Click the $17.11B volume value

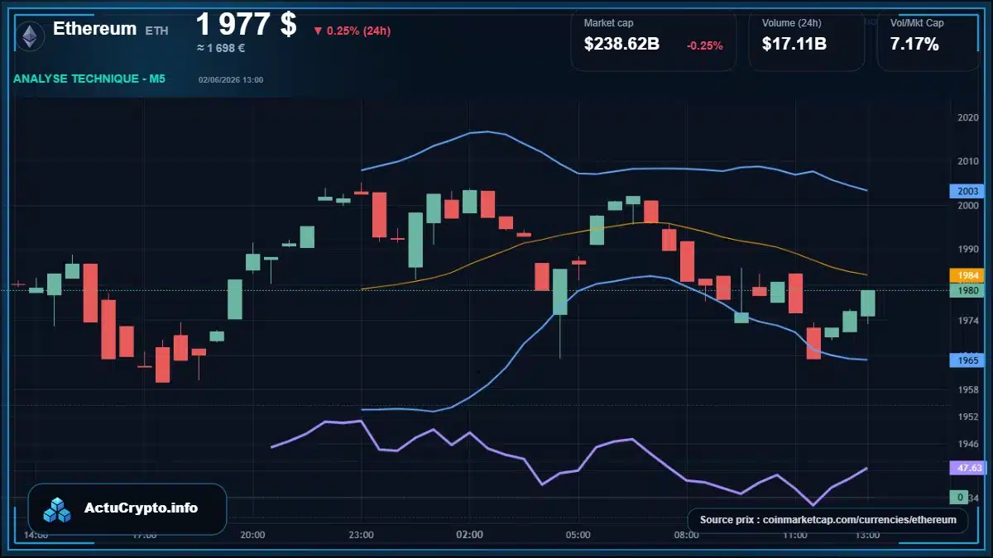coord(794,45)
